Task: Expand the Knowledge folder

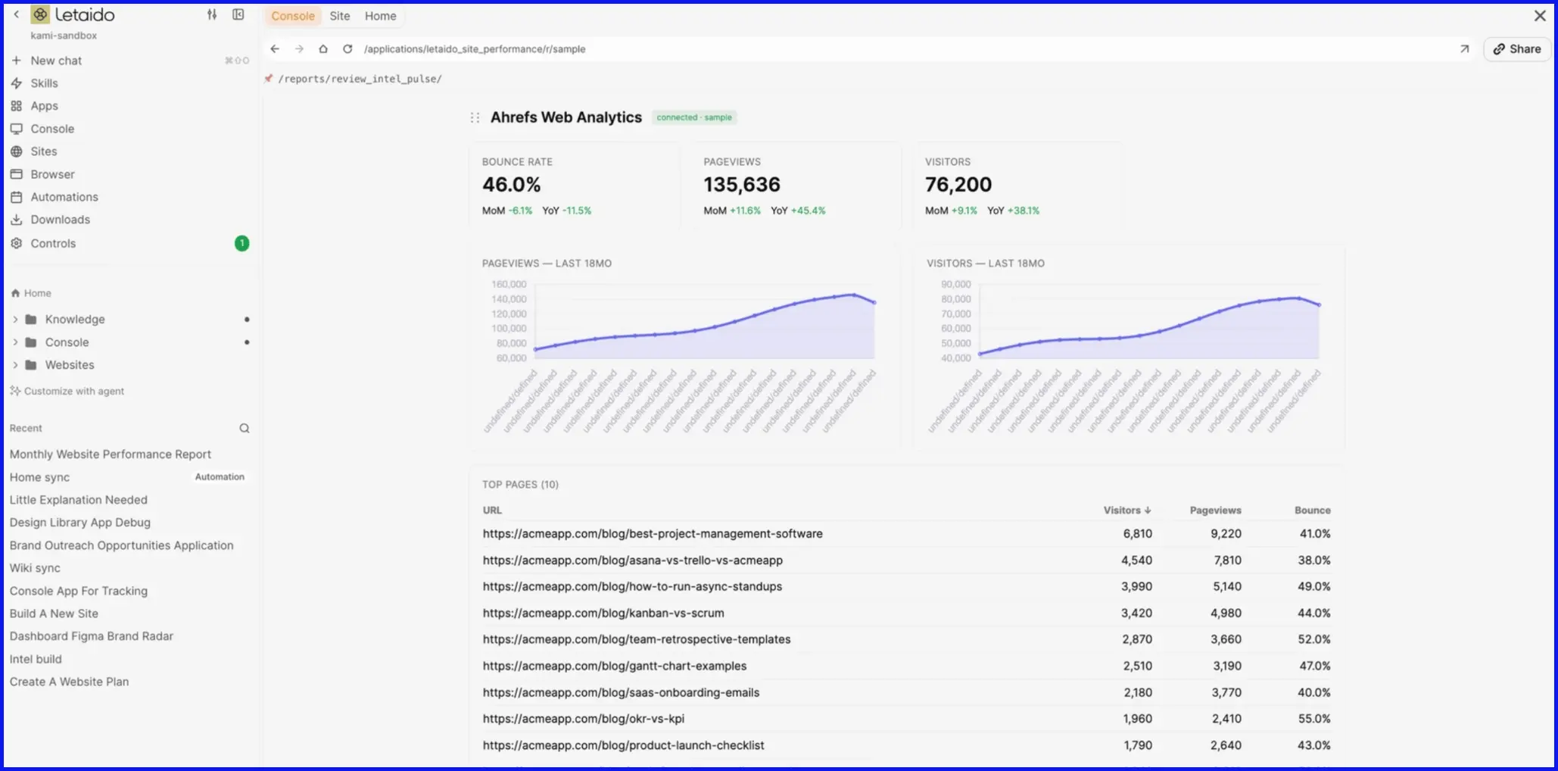Action: coord(15,320)
